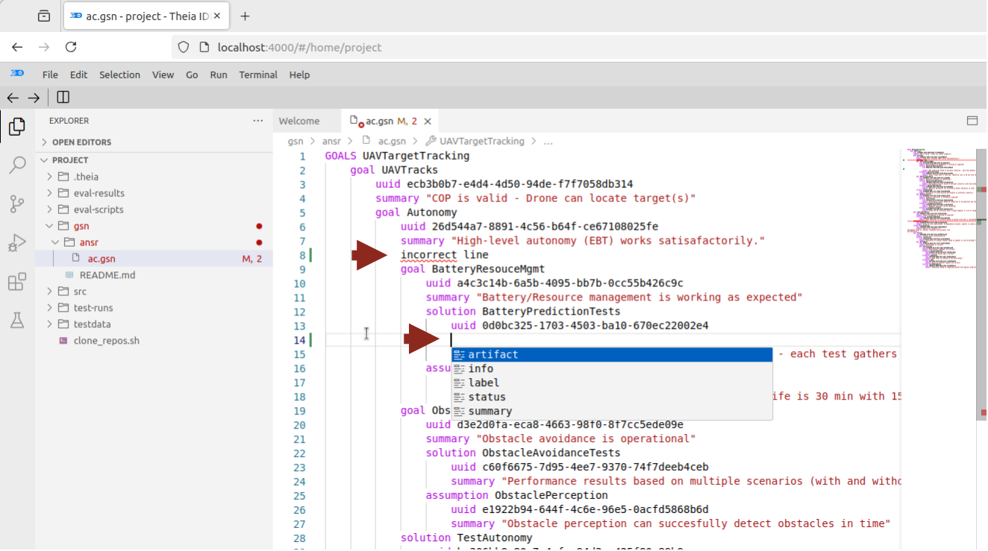Viewport: 988px width, 551px height.
Task: Click the 'incorrect line' error text
Action: point(445,255)
